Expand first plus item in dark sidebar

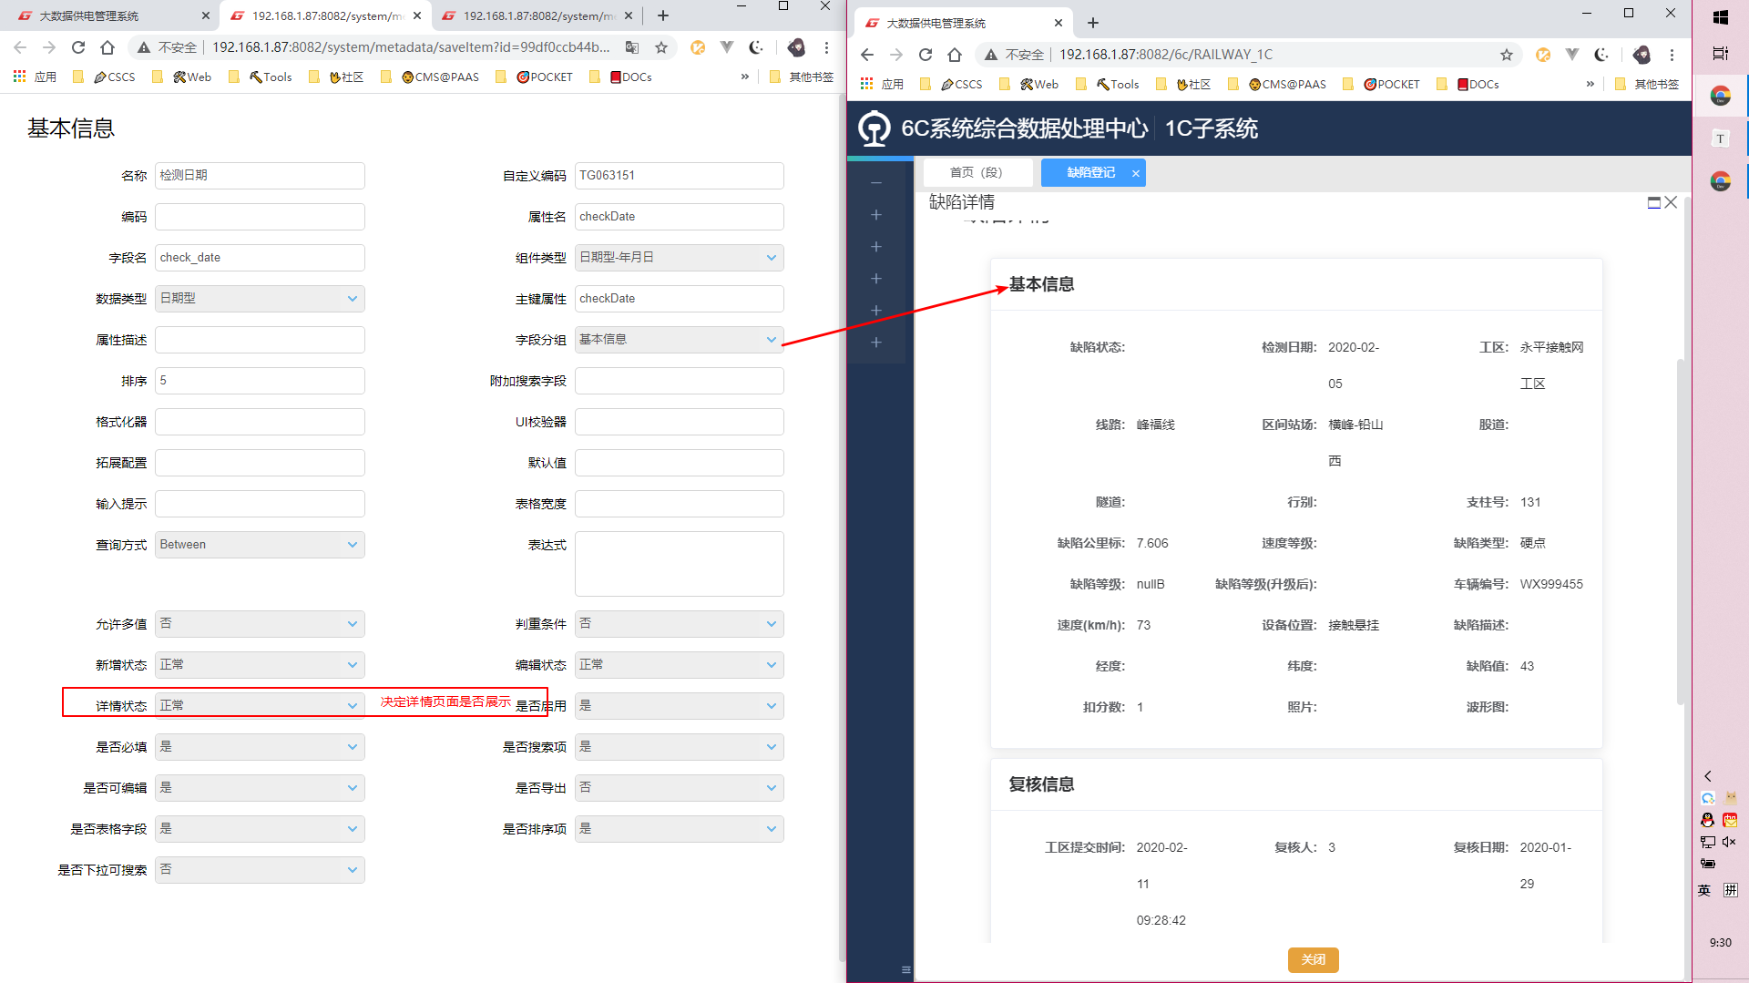coord(876,215)
